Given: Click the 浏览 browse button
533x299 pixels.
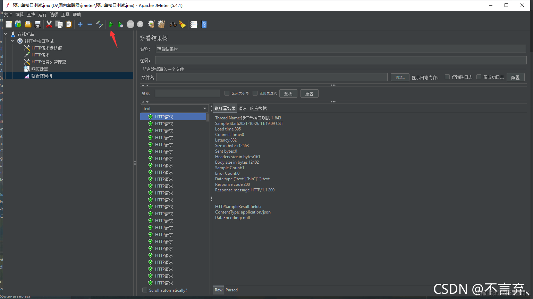Looking at the screenshot, I should [x=400, y=77].
